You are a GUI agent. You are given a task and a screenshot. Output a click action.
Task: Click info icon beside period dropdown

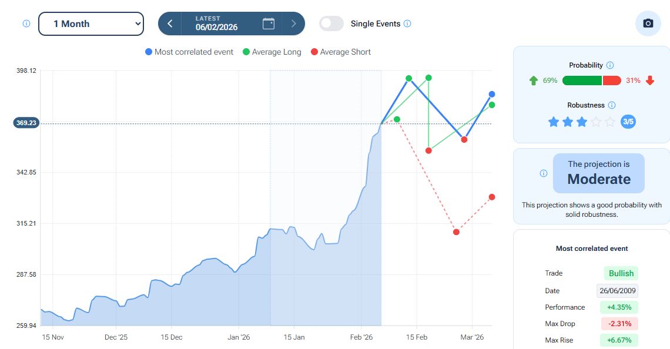point(26,24)
